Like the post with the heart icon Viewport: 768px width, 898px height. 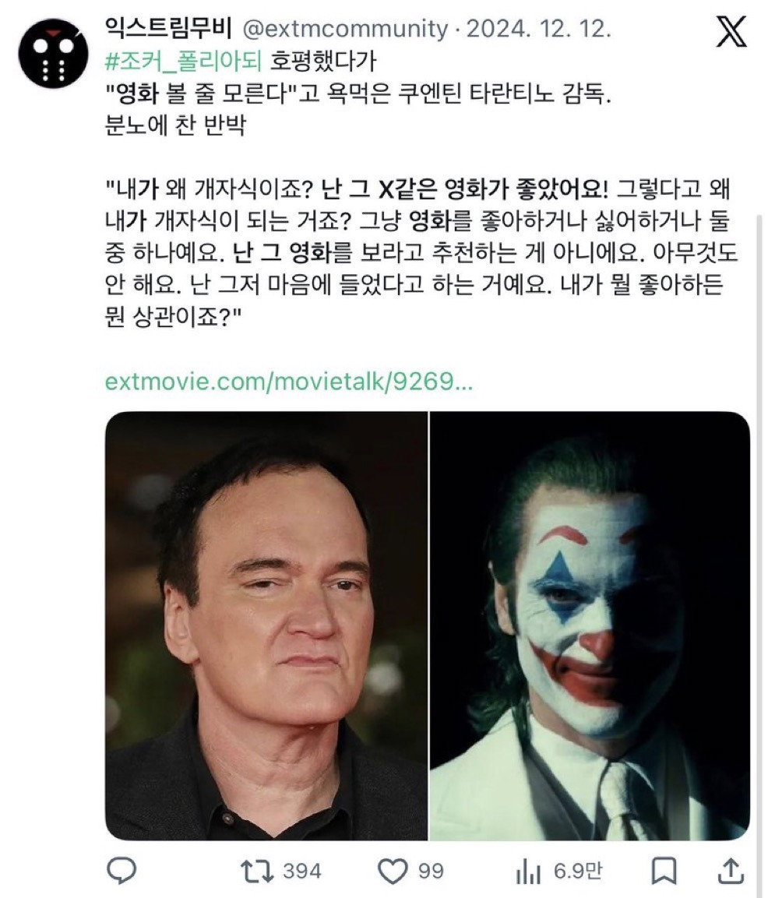393,871
